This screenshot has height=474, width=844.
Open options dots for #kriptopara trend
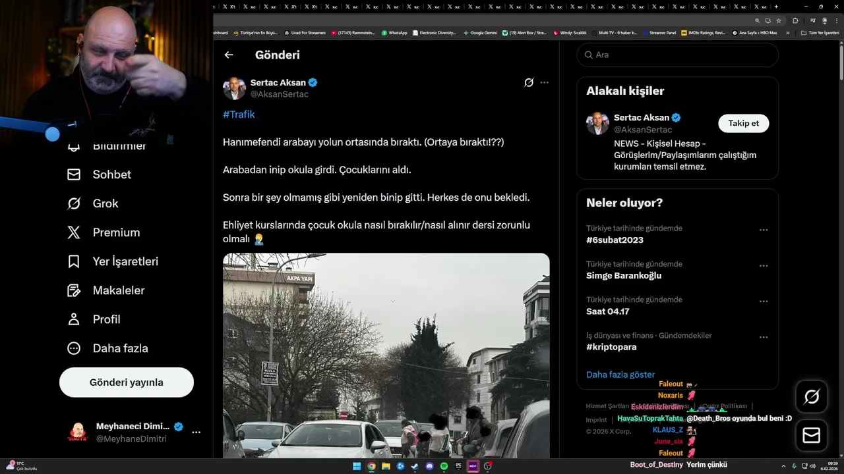[x=764, y=337]
